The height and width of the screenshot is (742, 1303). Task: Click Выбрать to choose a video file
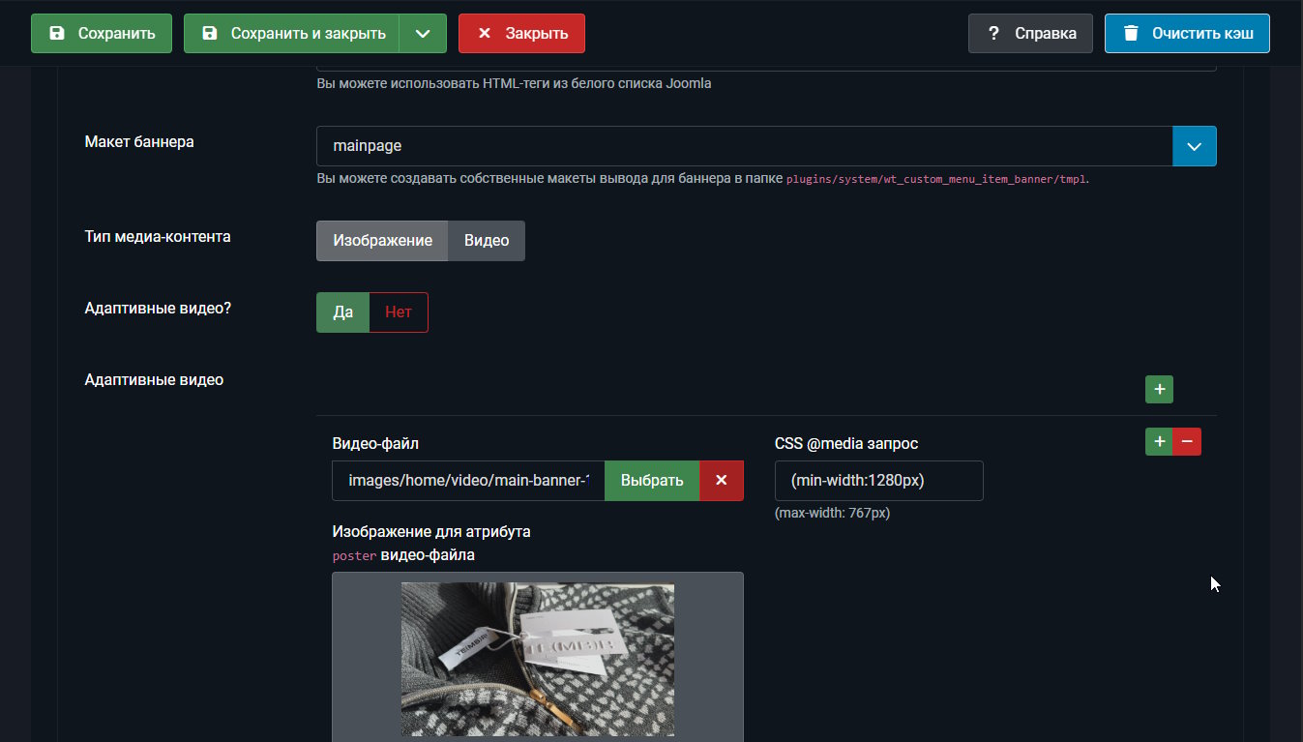pyautogui.click(x=652, y=481)
